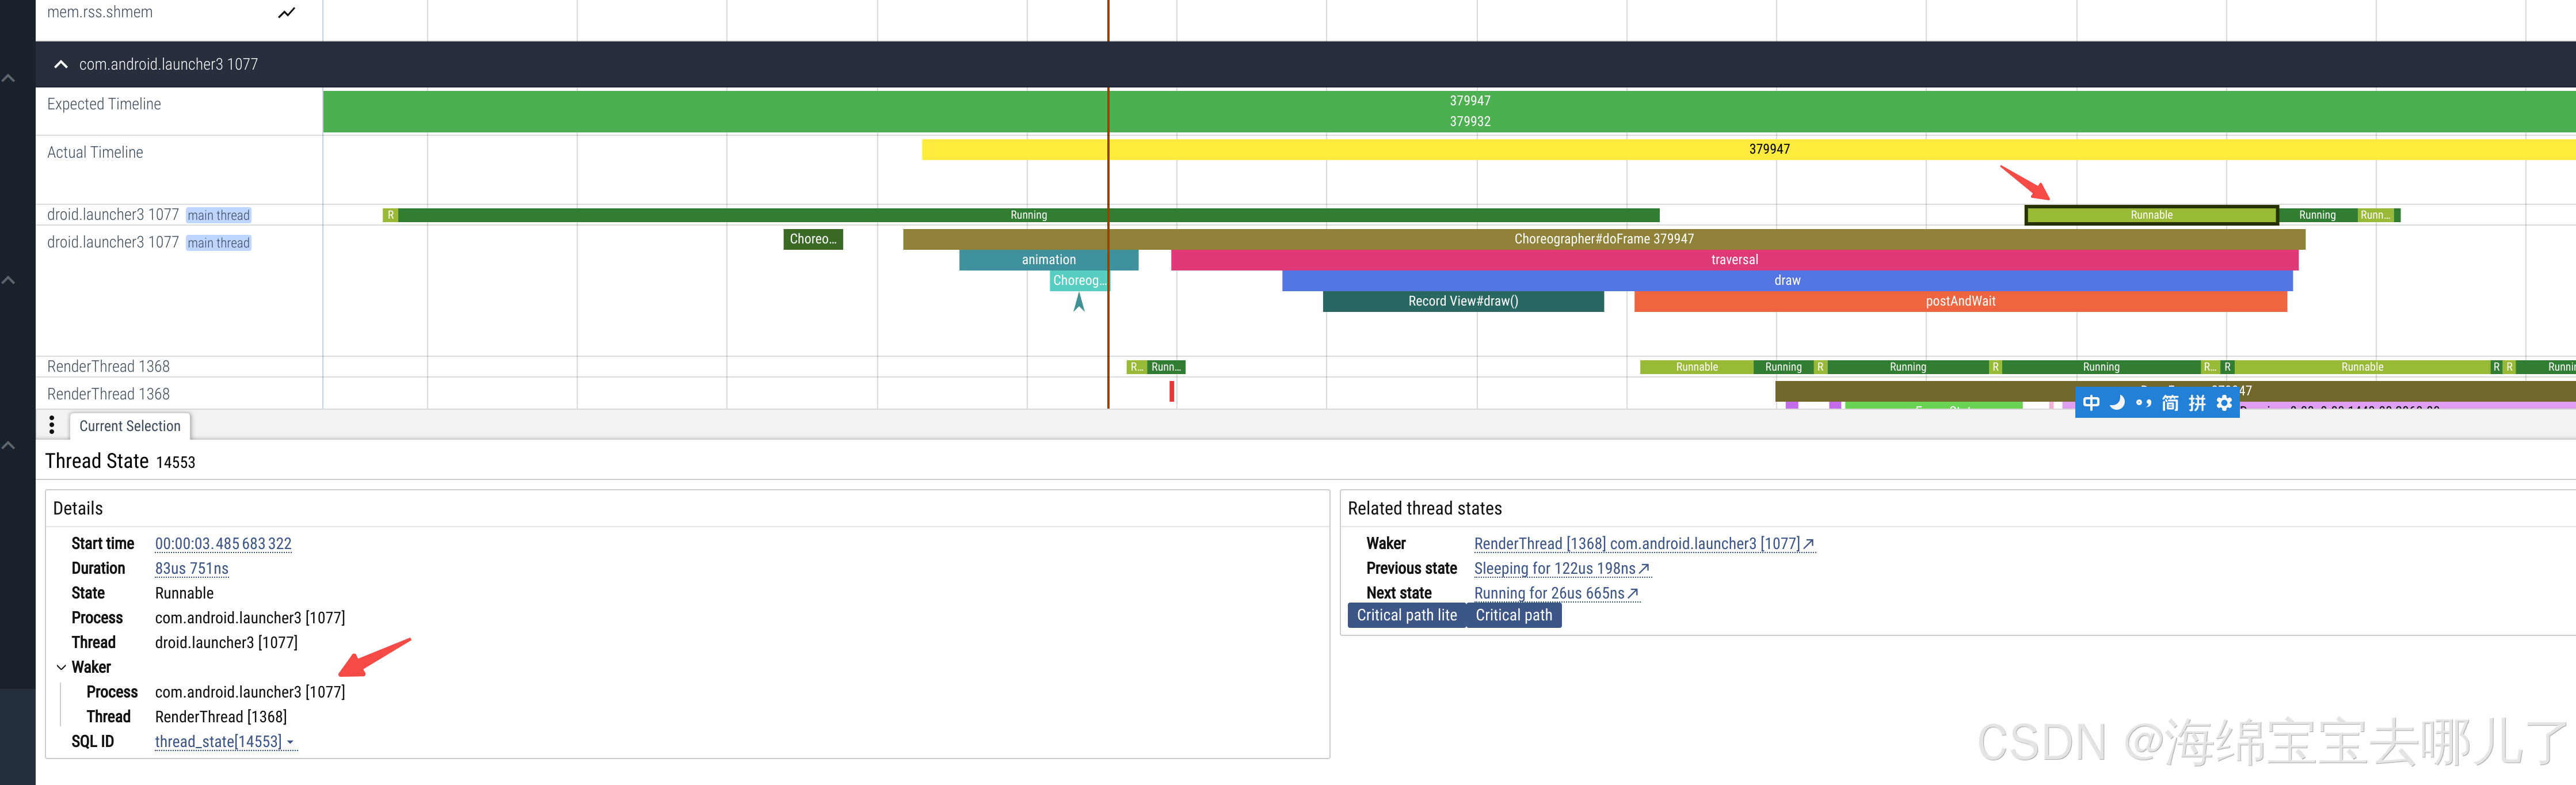Toggle IME Chinese/English mode icon (中)
2576x785 pixels.
click(x=2091, y=403)
